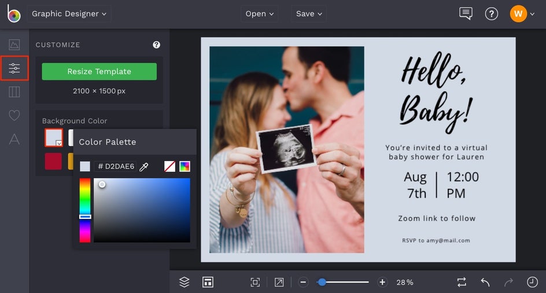Expand the Graphic Designer dropdown
546x293 pixels.
69,14
